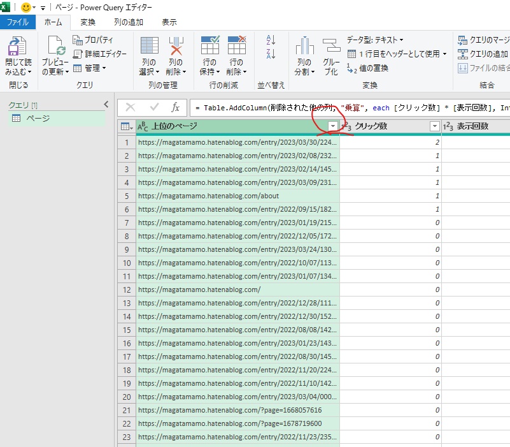Switch to the 変換 tab
The height and width of the screenshot is (447, 510).
point(88,22)
